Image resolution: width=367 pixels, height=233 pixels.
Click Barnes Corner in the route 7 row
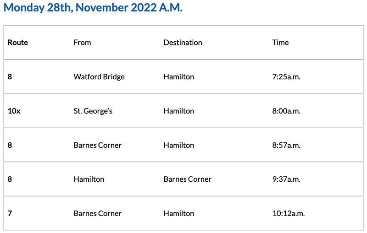point(98,213)
